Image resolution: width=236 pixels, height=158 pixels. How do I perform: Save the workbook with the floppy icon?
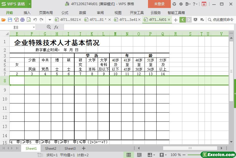[10, 20]
